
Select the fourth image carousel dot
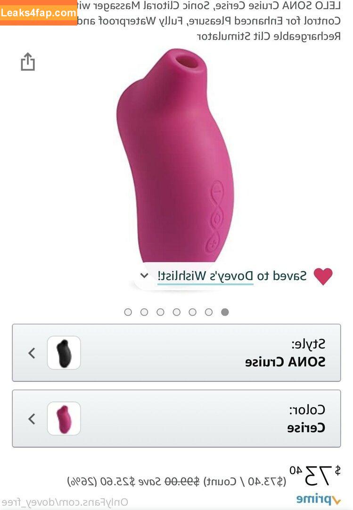pos(176,312)
